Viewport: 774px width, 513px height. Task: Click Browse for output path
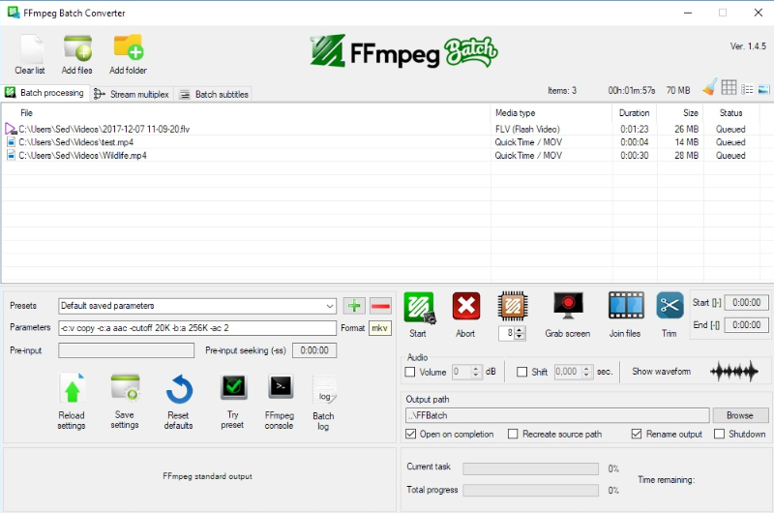pos(740,415)
